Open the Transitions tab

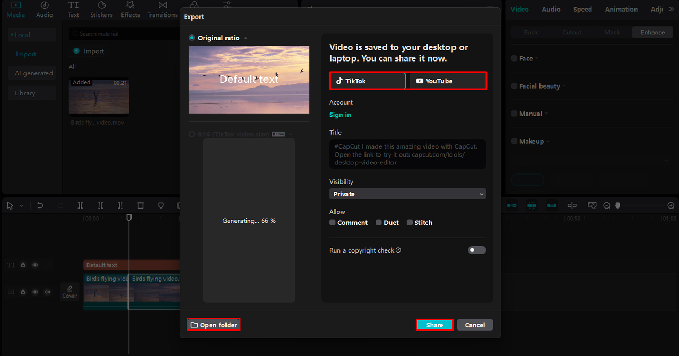[162, 10]
